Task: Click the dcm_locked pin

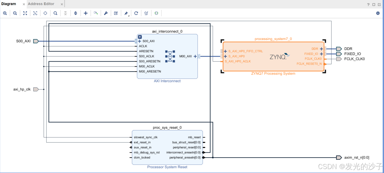Action: coord(142,158)
